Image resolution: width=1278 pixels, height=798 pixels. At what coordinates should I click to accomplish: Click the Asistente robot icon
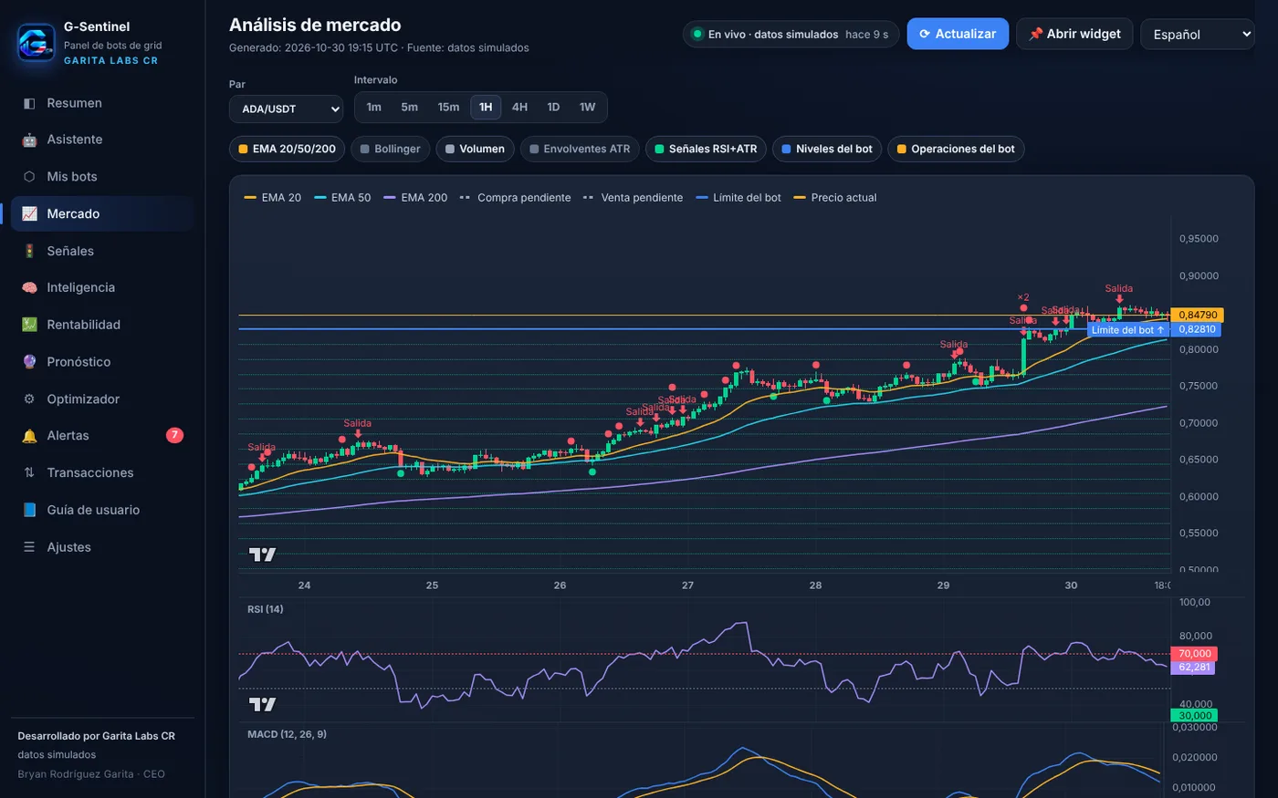tap(29, 140)
